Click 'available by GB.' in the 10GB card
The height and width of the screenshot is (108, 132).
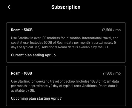(x=23, y=90)
